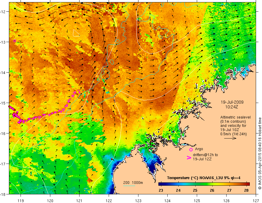Click the '123' longitude axis label
Image resolution: width=262 pixels, height=203 pixels.
[x=138, y=201]
